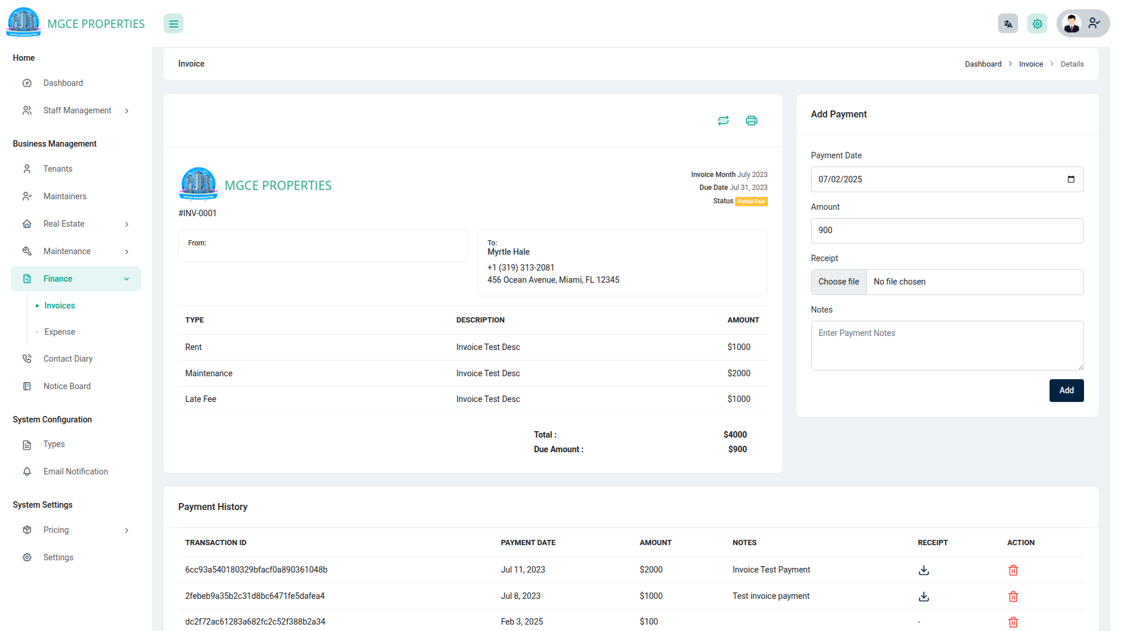Delete the $1000 Jul 8 payment

click(x=1013, y=597)
